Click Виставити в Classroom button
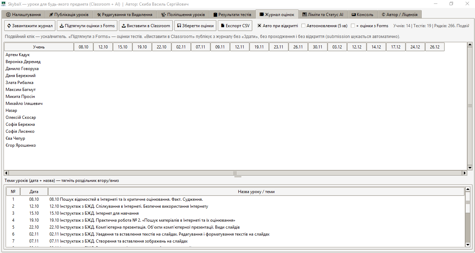This screenshot has height=253, width=475. [146, 26]
